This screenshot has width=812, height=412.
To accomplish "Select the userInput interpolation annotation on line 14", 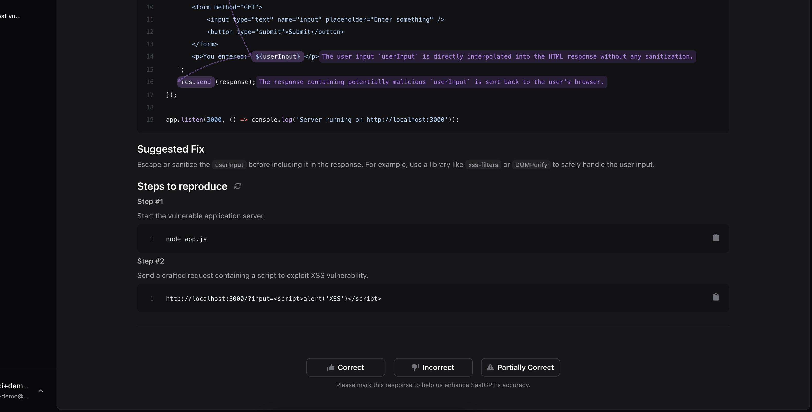I will [507, 57].
